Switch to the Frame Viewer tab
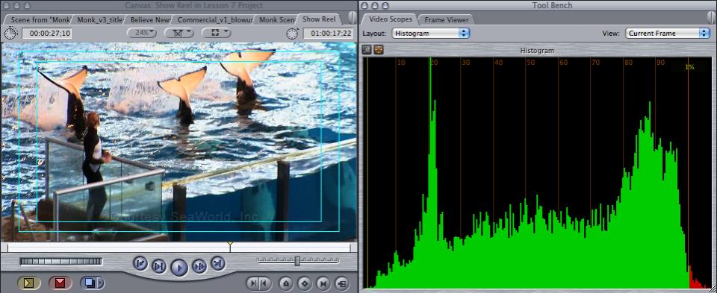This screenshot has height=293, width=717. tap(447, 19)
